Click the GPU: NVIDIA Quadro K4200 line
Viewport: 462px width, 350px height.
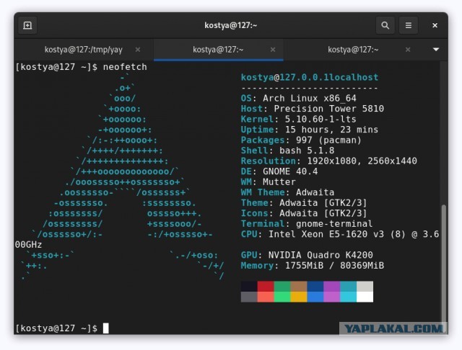[307, 255]
